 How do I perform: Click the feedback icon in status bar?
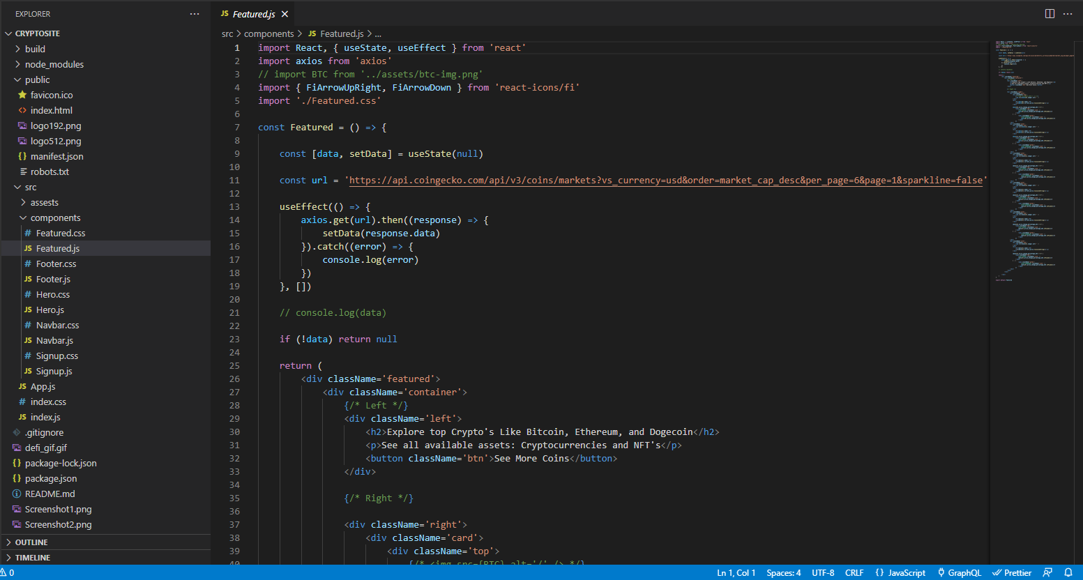1047,572
